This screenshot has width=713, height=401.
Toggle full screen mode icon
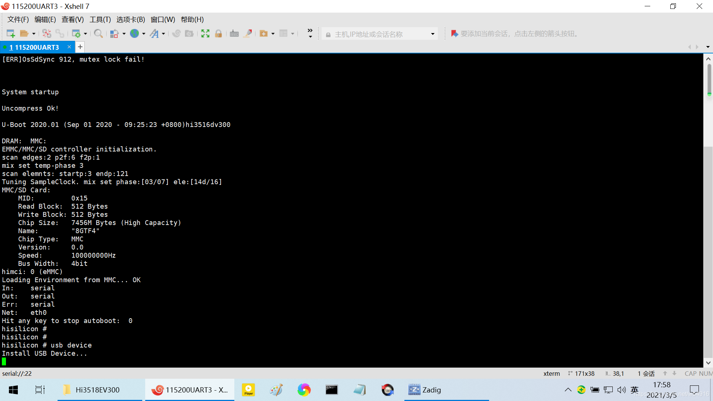pyautogui.click(x=205, y=34)
